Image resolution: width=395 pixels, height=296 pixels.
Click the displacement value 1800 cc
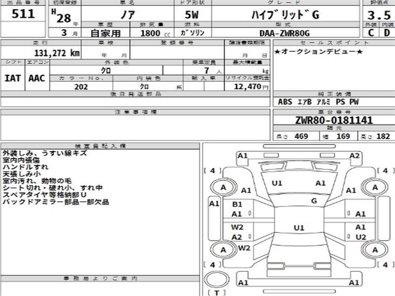point(155,33)
